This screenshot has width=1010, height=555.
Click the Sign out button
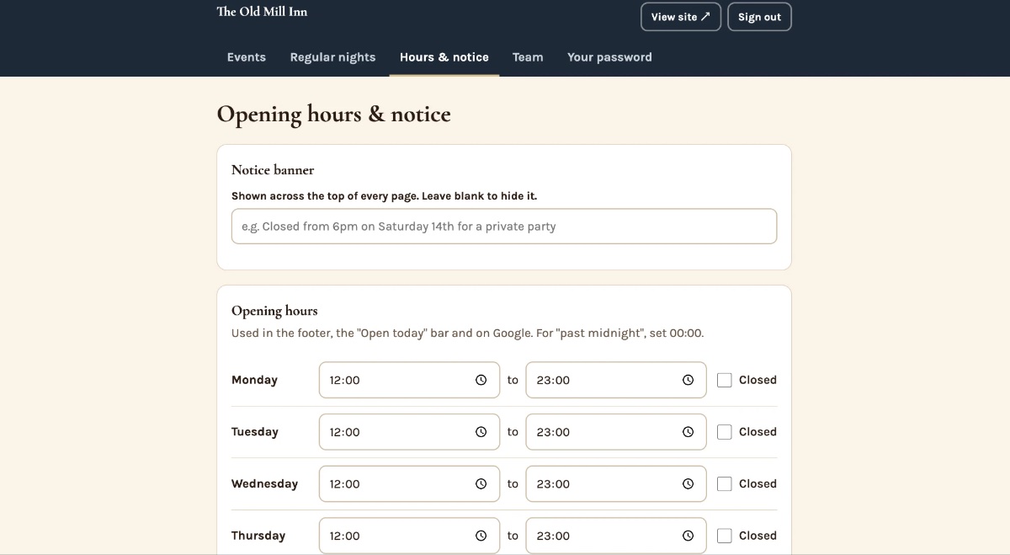759,17
